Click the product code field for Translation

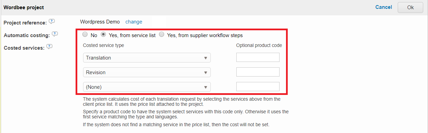tap(258, 57)
